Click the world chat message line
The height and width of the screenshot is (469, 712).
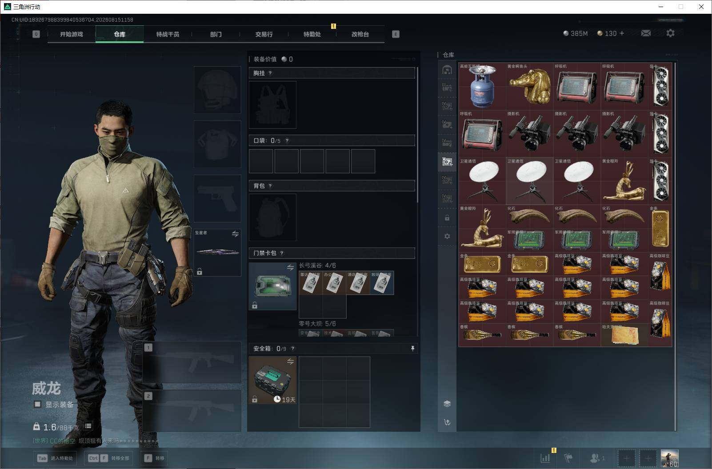click(x=96, y=441)
